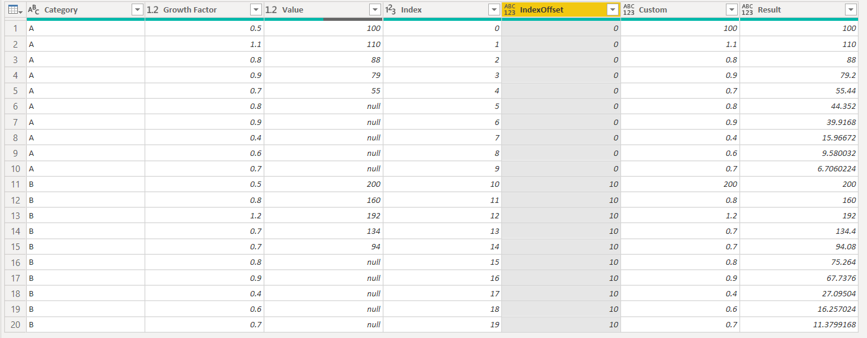Change the Growth Factor column data type icon
The width and height of the screenshot is (867, 338).
click(152, 10)
